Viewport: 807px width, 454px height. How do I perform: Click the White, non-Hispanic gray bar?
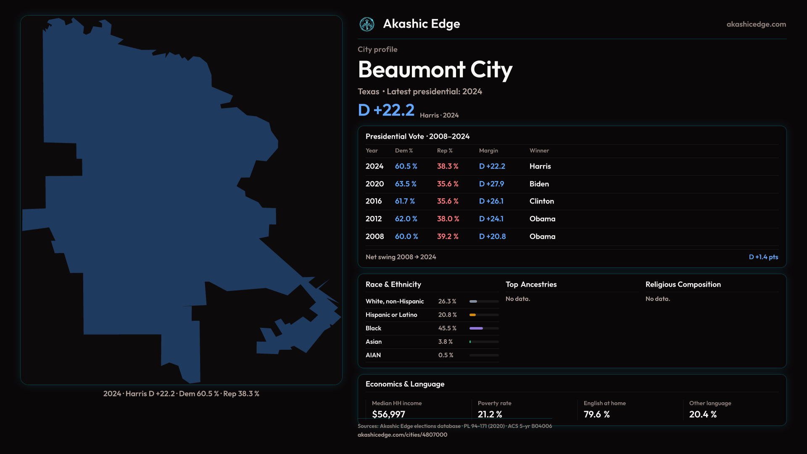point(473,301)
